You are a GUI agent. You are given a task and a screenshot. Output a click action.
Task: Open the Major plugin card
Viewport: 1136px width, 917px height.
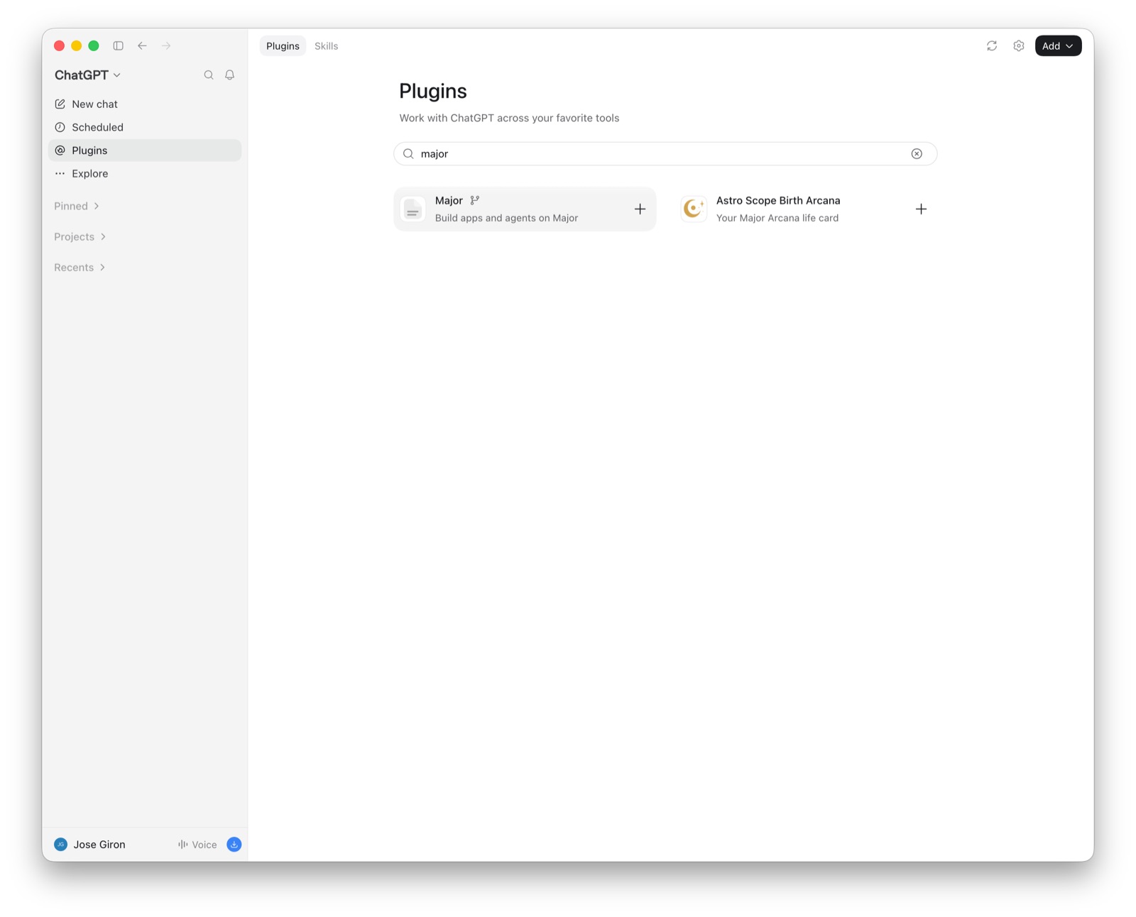[525, 209]
